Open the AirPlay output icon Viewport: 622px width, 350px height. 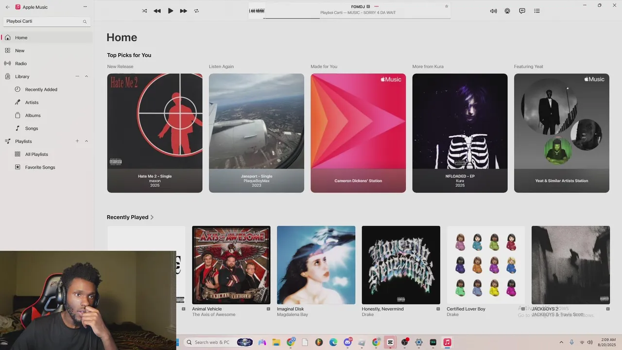click(x=507, y=11)
